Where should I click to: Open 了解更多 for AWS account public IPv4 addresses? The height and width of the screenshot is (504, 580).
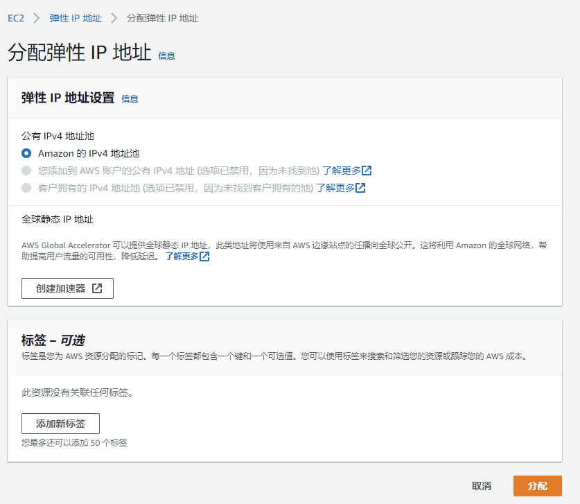pos(341,171)
